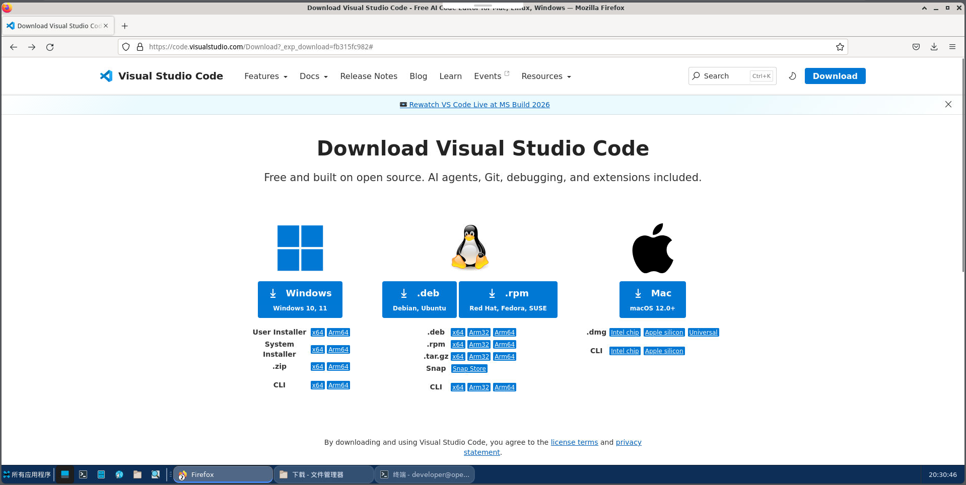
Task: Switch to the 终端 terminal window
Action: 425,474
